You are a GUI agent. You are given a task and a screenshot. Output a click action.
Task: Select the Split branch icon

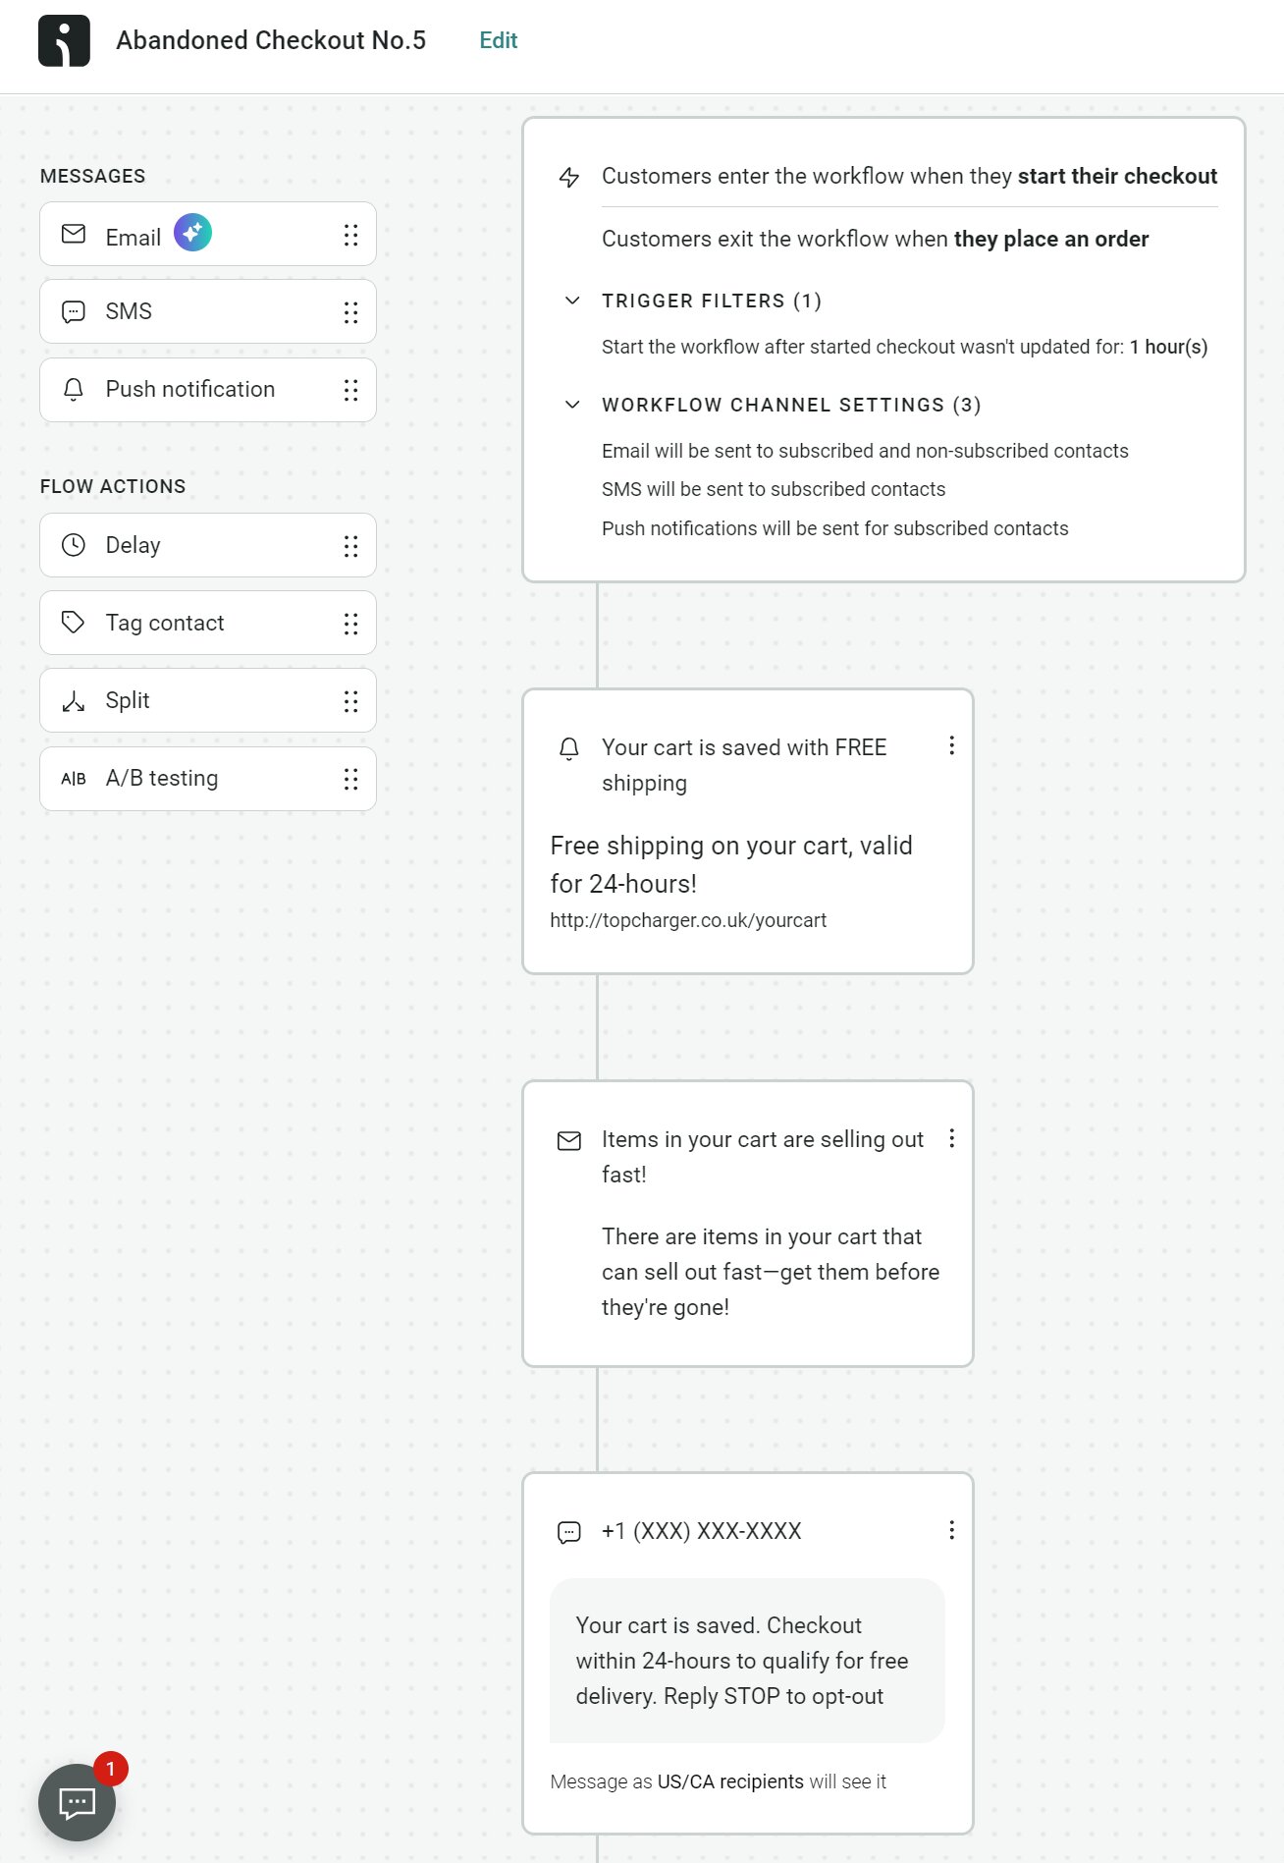coord(74,700)
